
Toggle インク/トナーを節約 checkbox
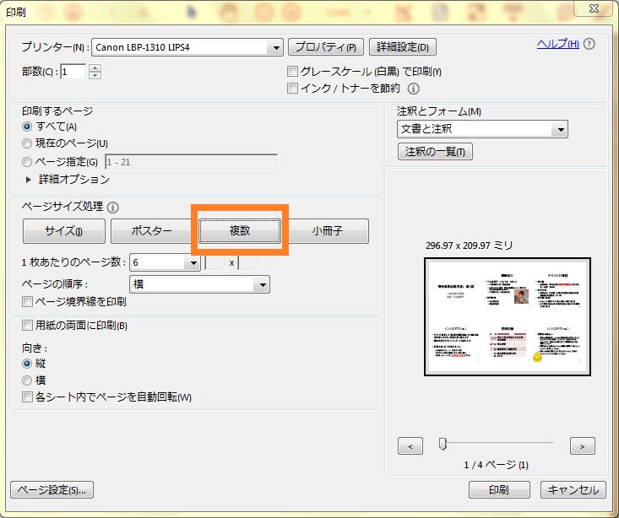(293, 88)
